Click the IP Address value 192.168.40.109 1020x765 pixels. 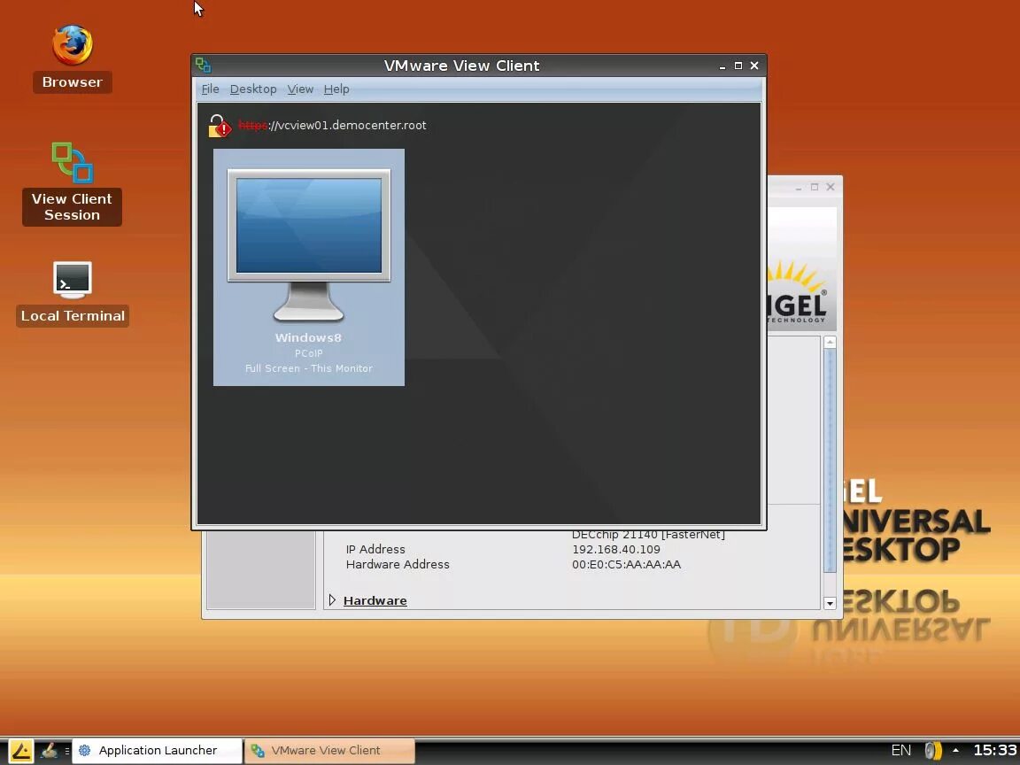(x=616, y=550)
